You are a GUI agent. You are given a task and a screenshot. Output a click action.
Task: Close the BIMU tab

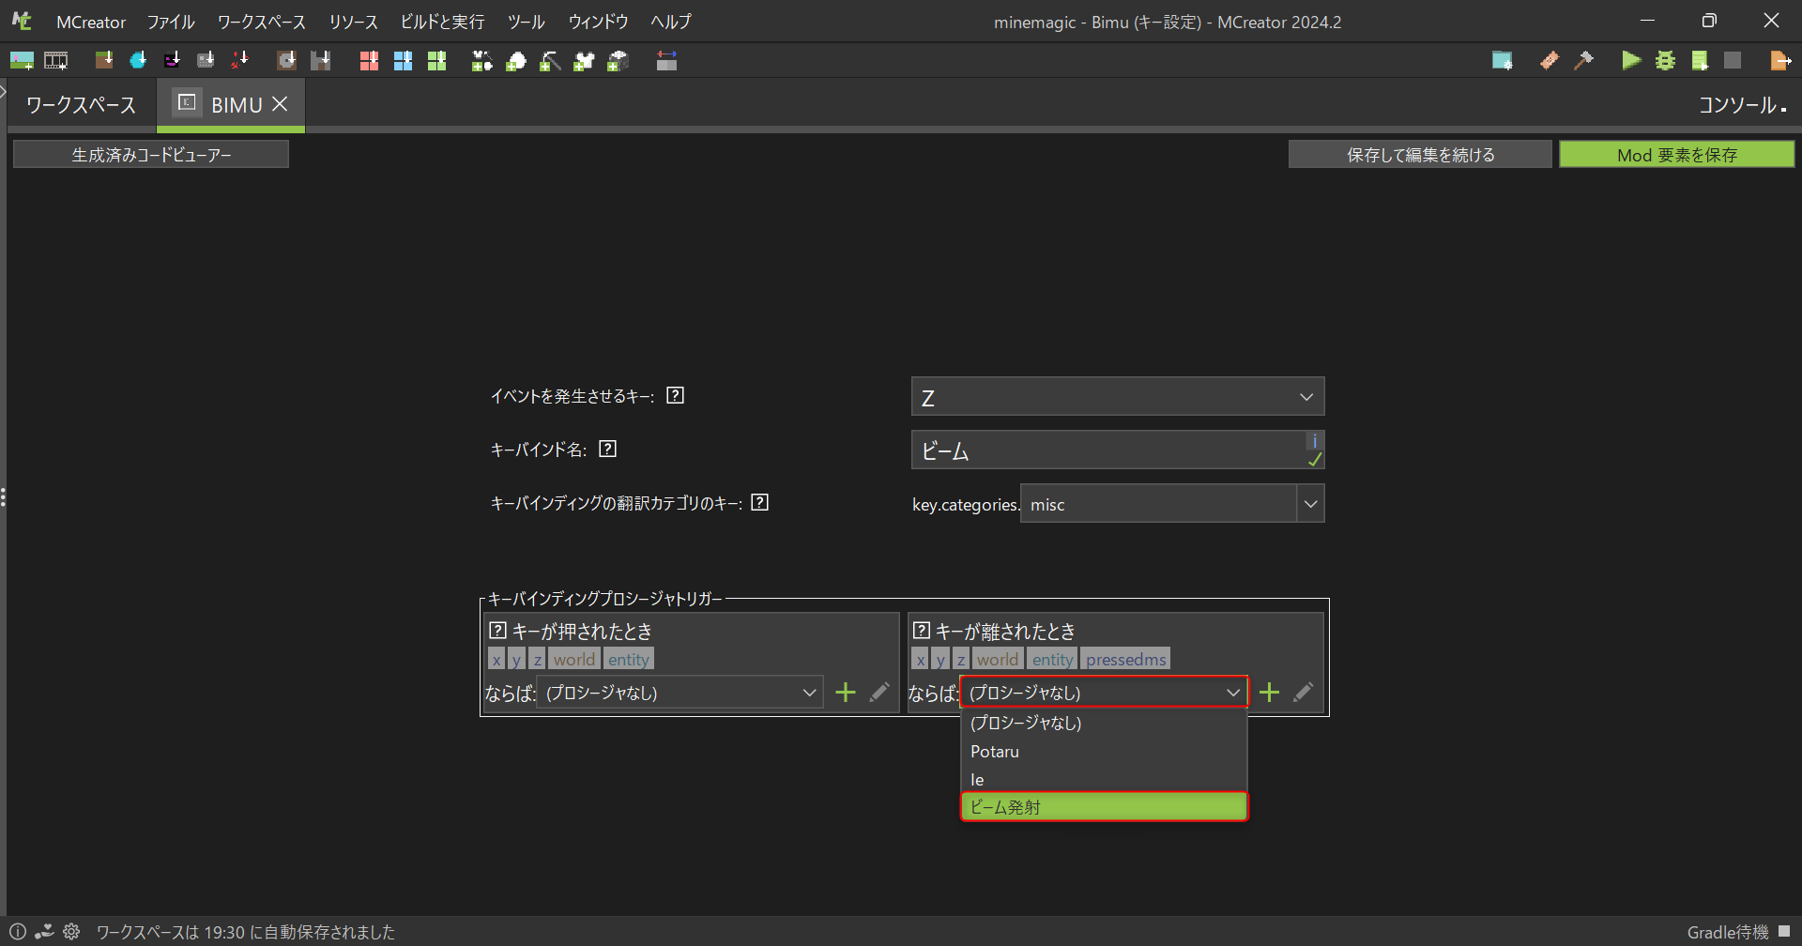tap(280, 104)
